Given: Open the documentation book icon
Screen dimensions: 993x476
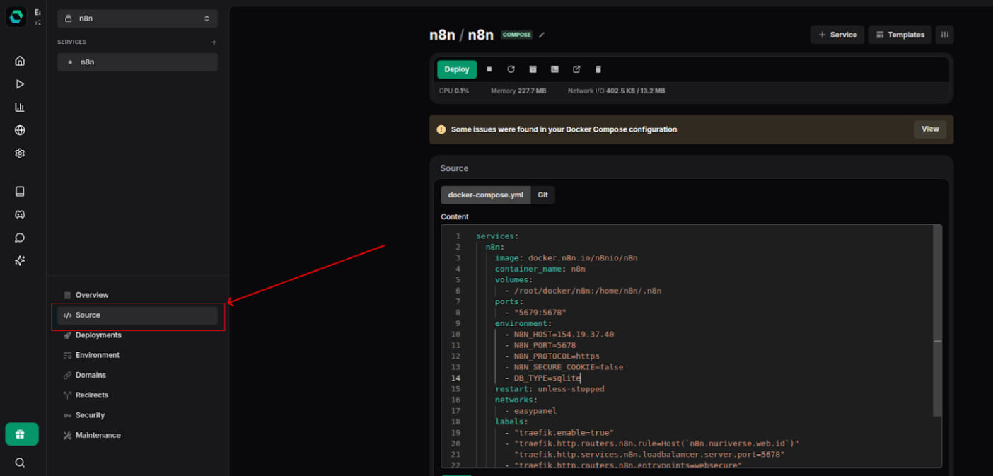Looking at the screenshot, I should (x=20, y=192).
